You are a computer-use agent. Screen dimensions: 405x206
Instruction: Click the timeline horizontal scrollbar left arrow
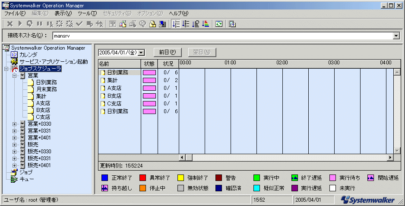pos(182,157)
